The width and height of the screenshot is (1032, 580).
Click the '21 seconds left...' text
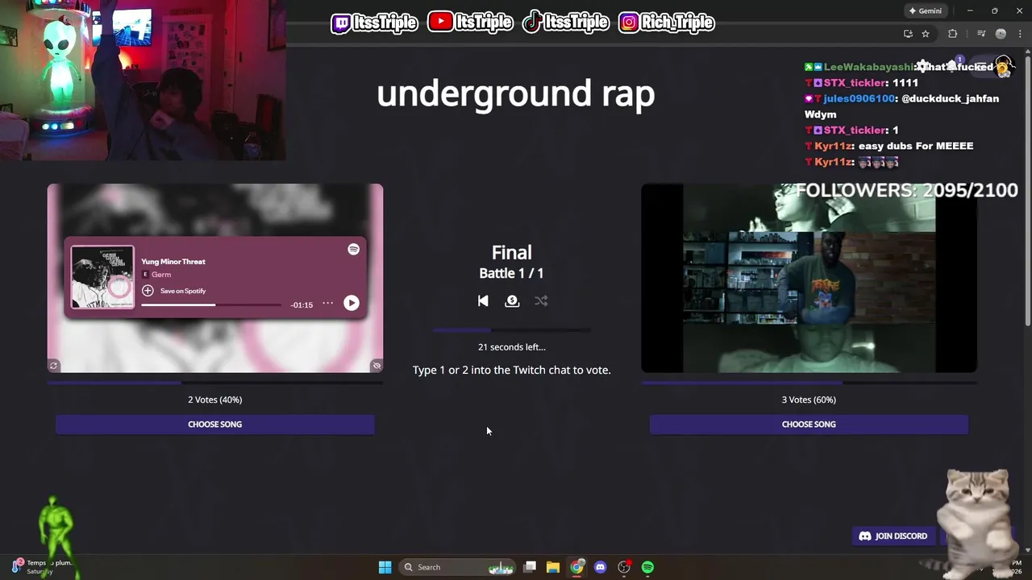(511, 347)
